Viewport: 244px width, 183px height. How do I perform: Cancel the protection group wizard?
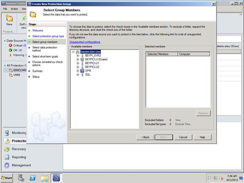[x=183, y=137]
